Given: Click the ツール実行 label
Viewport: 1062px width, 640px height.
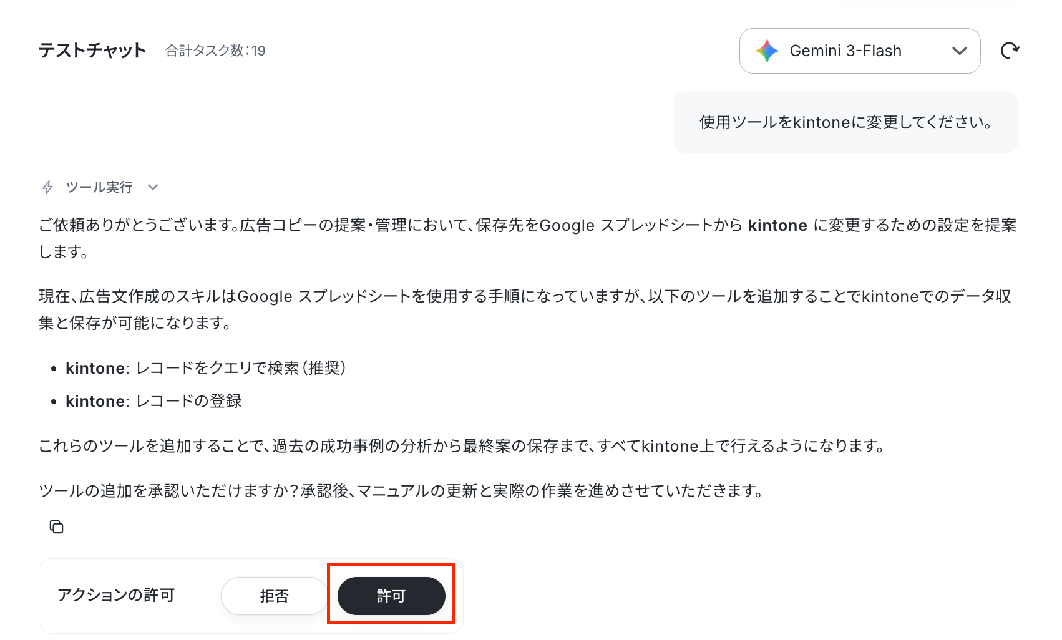Looking at the screenshot, I should click(x=99, y=187).
